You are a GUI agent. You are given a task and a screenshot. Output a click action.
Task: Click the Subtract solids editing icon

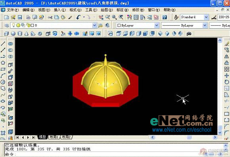10,50
